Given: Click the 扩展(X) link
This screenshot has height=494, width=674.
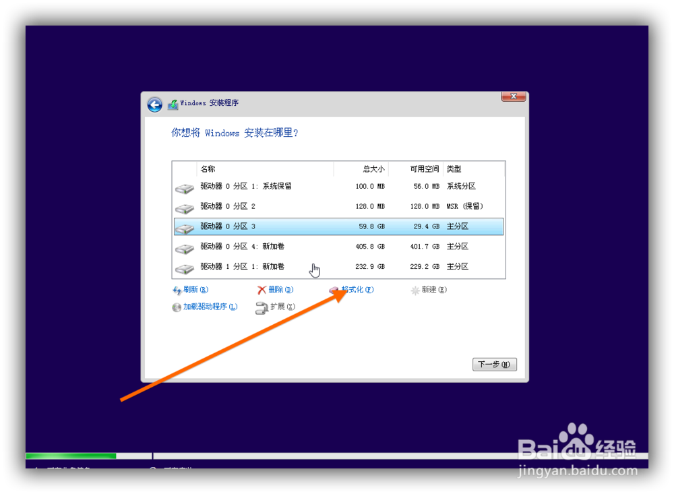Looking at the screenshot, I should point(283,307).
